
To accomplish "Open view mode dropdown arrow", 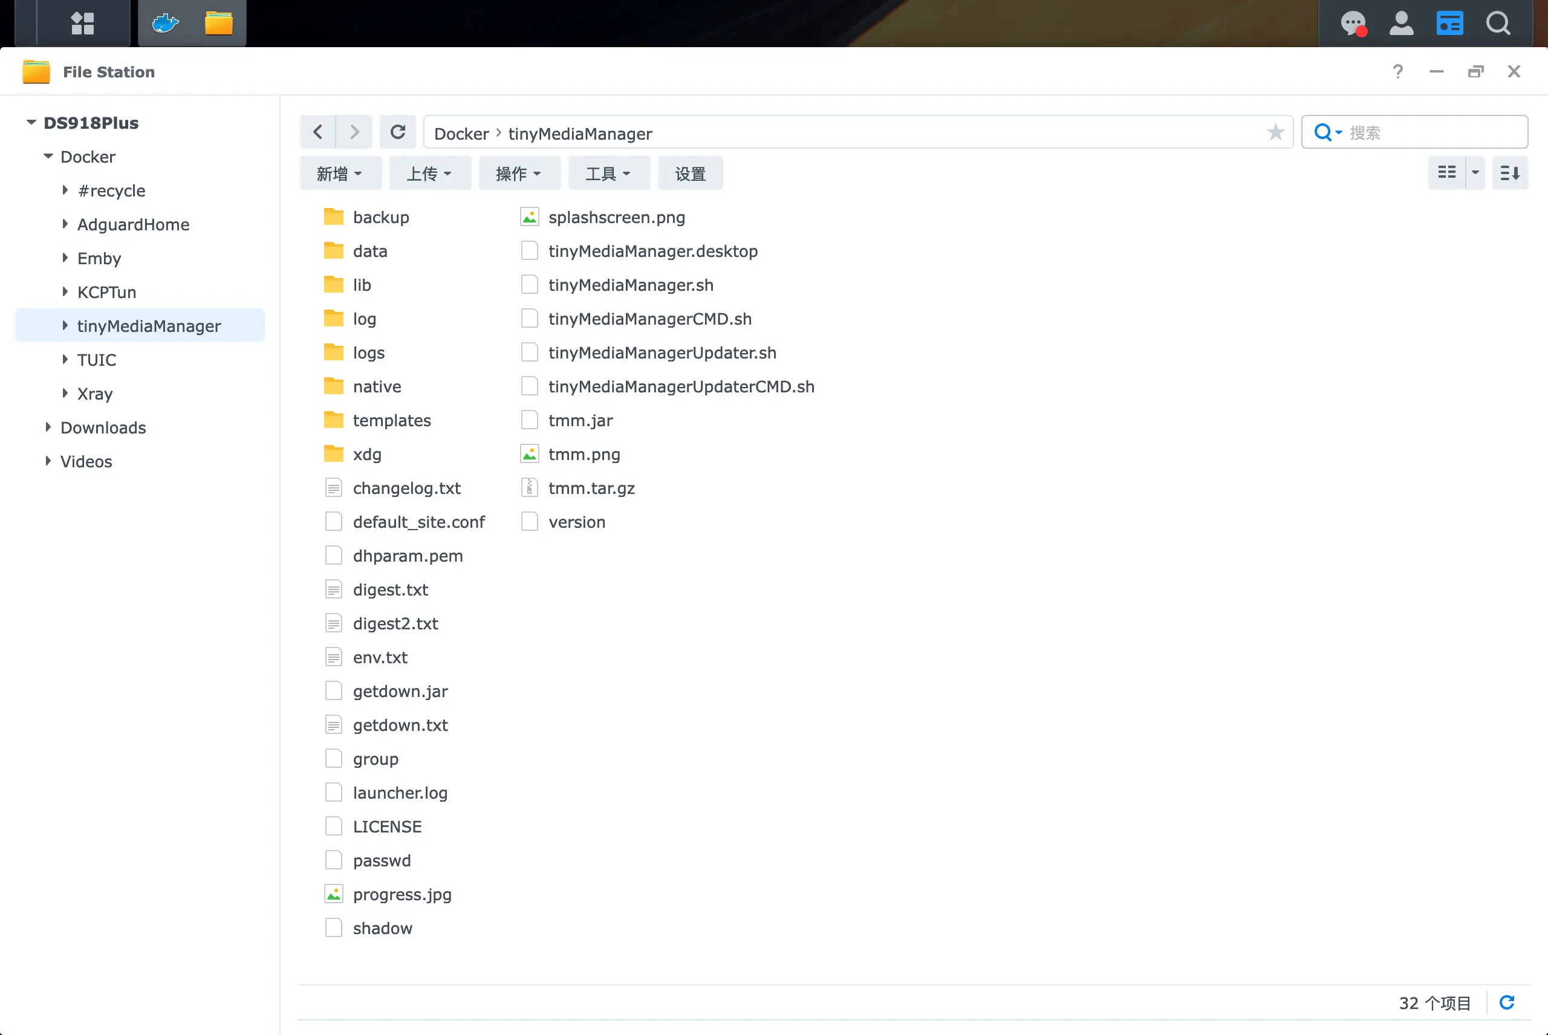I will (x=1475, y=173).
